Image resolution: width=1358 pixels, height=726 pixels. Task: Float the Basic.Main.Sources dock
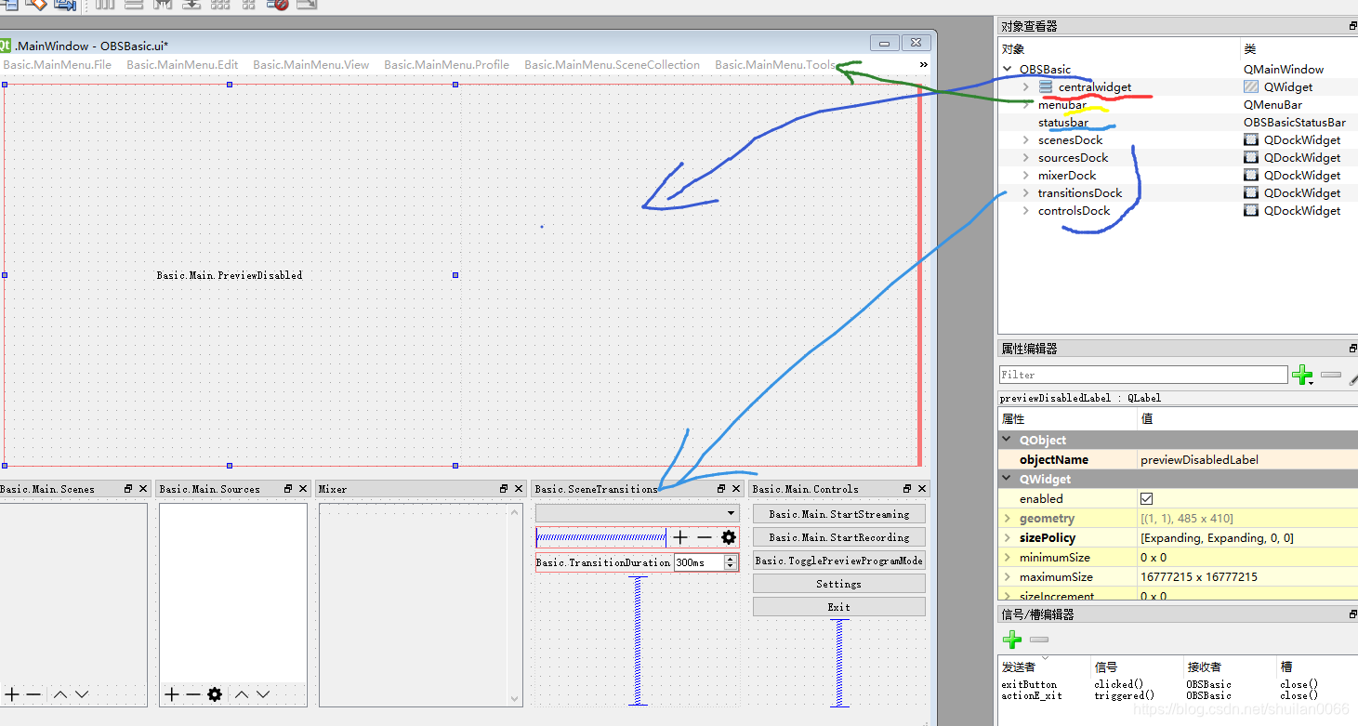pyautogui.click(x=288, y=489)
